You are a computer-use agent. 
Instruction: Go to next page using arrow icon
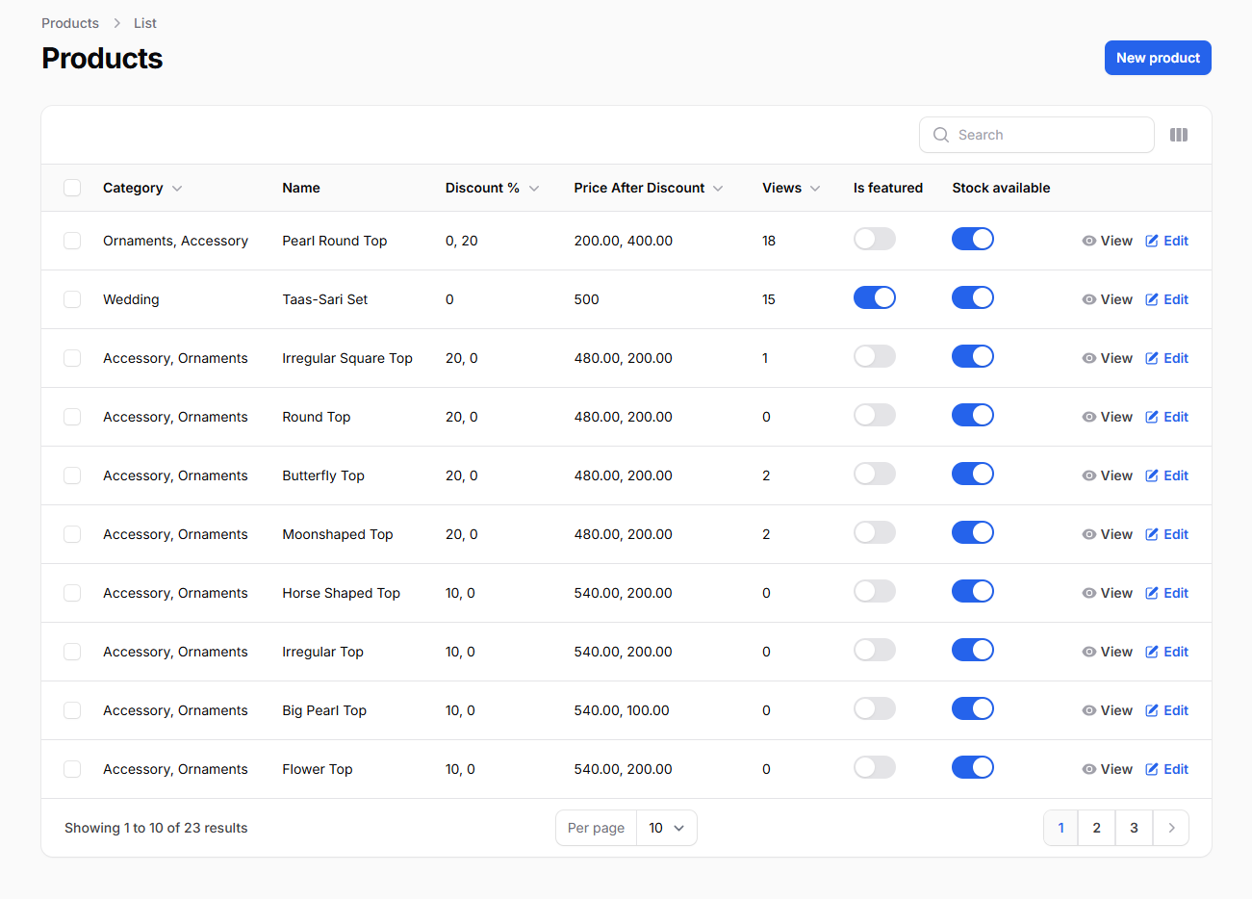click(x=1170, y=828)
